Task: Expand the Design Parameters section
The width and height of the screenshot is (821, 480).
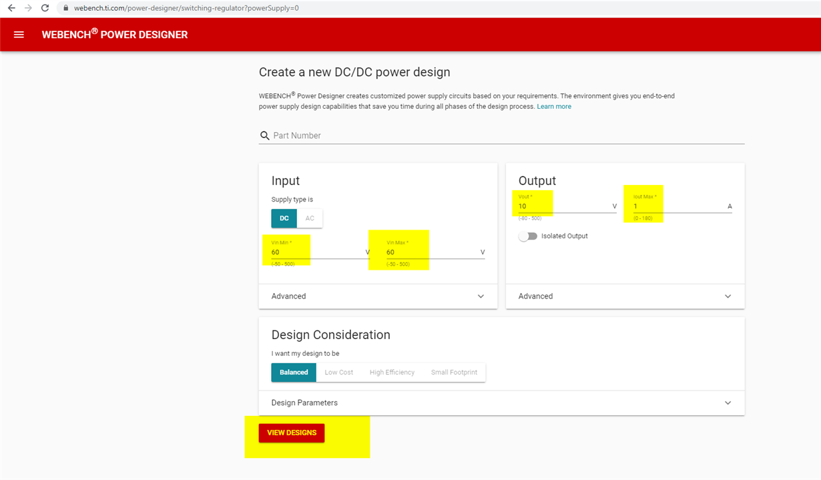Action: (x=501, y=403)
